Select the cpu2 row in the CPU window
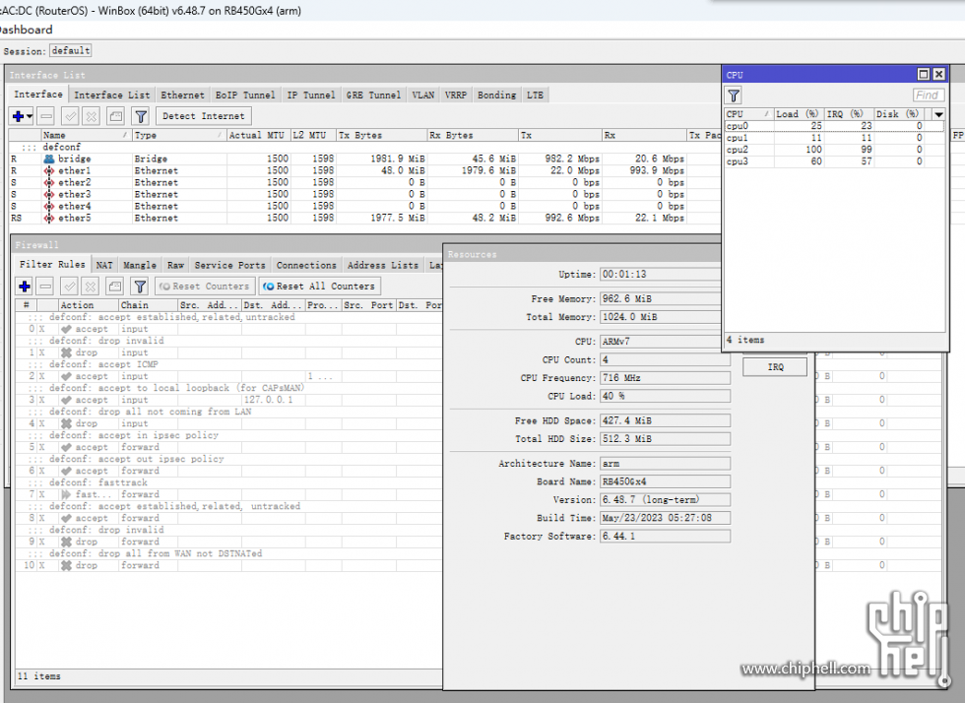This screenshot has width=965, height=703. pos(834,150)
